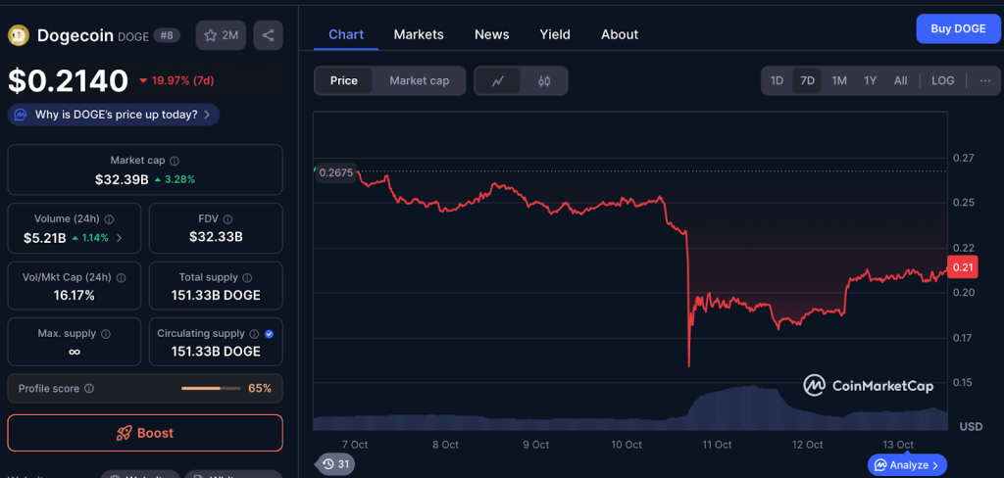Open the chart's more options ellipsis menu
Viewport: 1004px width, 478px height.
click(x=984, y=81)
